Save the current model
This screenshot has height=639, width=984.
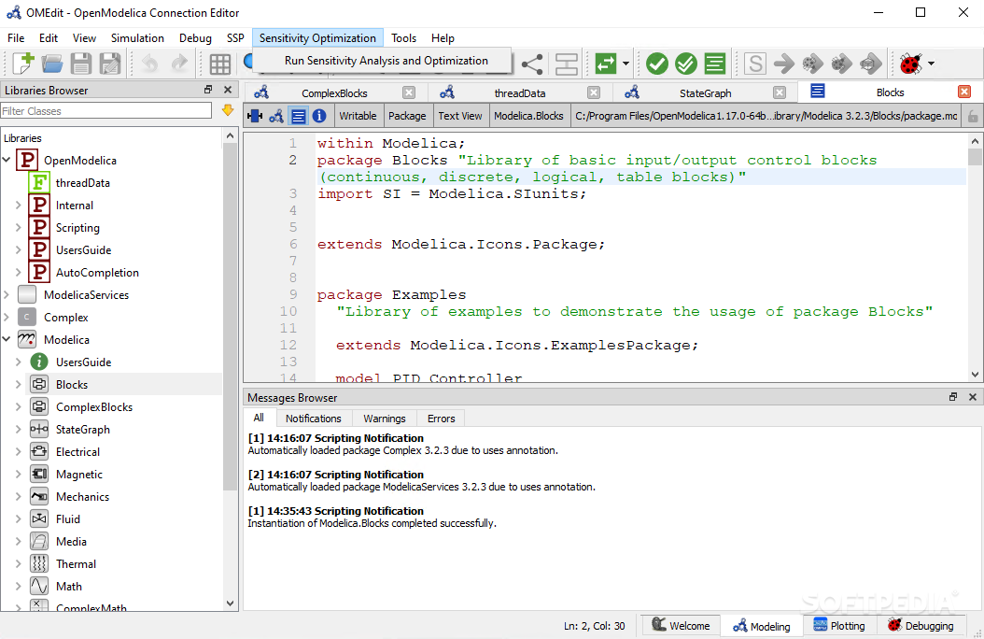point(81,64)
